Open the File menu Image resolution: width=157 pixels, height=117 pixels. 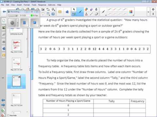2,5
